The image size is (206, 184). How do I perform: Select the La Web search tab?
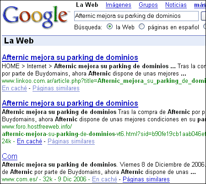pos(87,5)
